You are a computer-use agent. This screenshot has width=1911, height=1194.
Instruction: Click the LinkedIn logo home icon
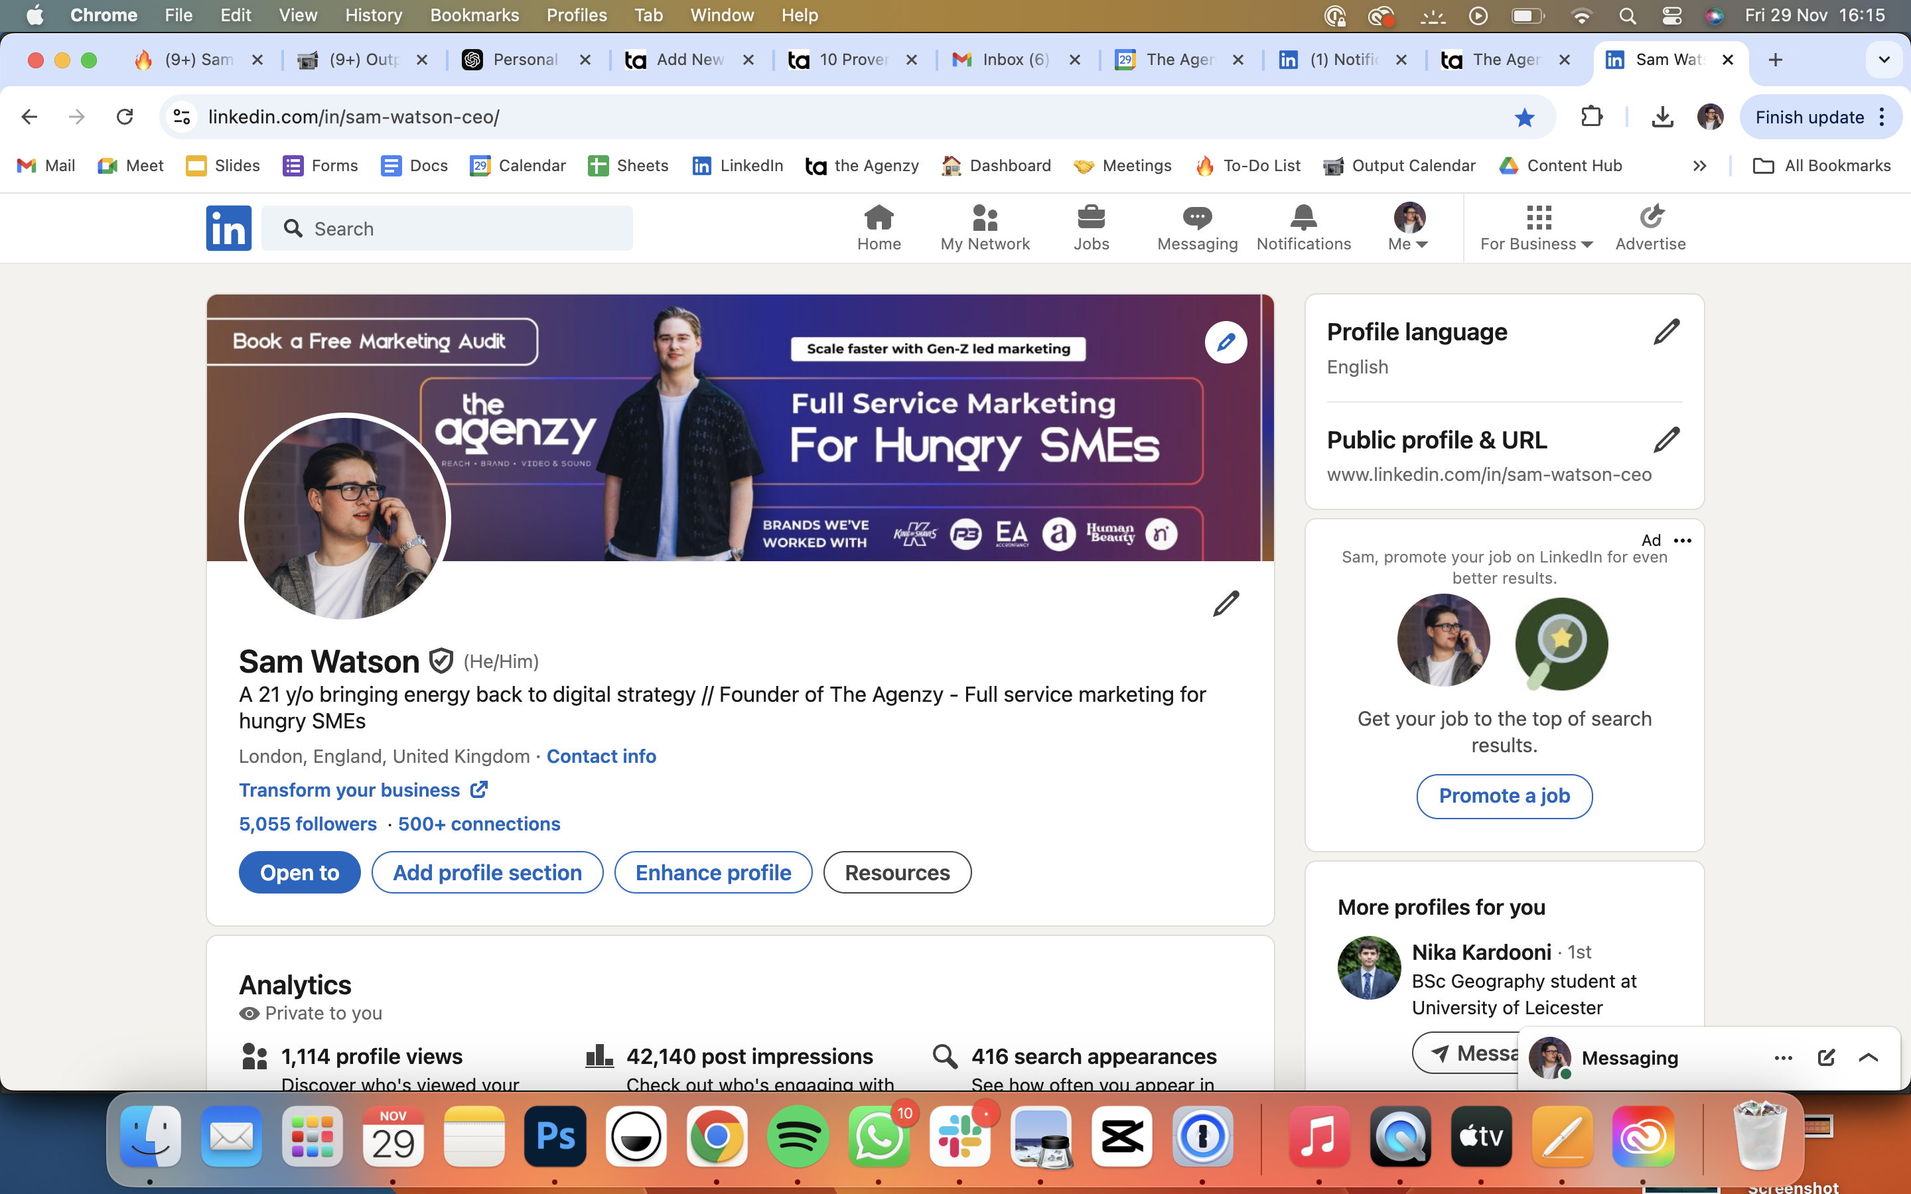pos(228,228)
